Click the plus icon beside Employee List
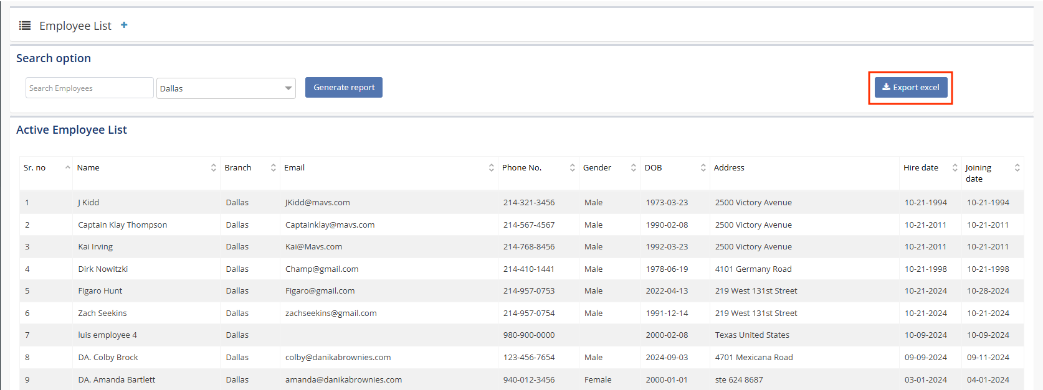 (124, 26)
